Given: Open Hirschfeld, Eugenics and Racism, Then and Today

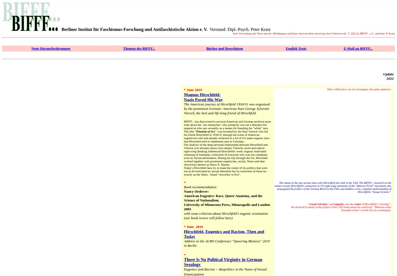Looking at the screenshot, I should tap(224, 234).
